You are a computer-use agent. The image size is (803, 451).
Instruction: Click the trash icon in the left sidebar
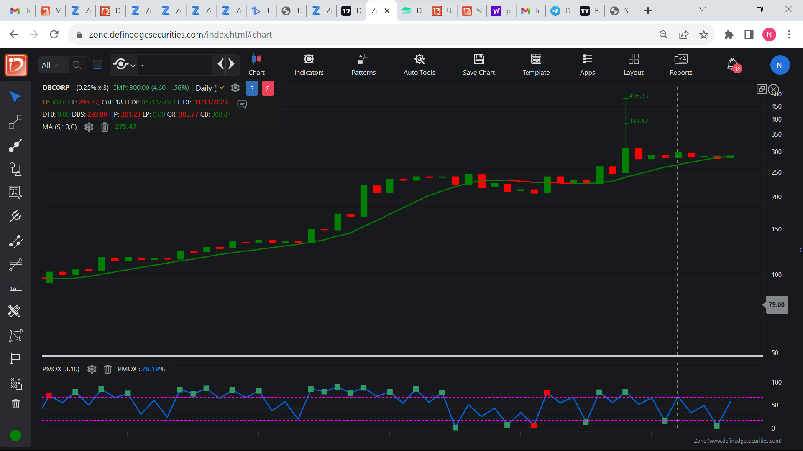15,404
